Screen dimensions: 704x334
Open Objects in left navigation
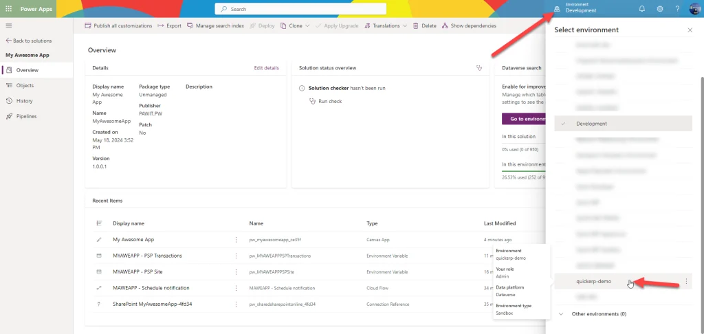(36, 85)
